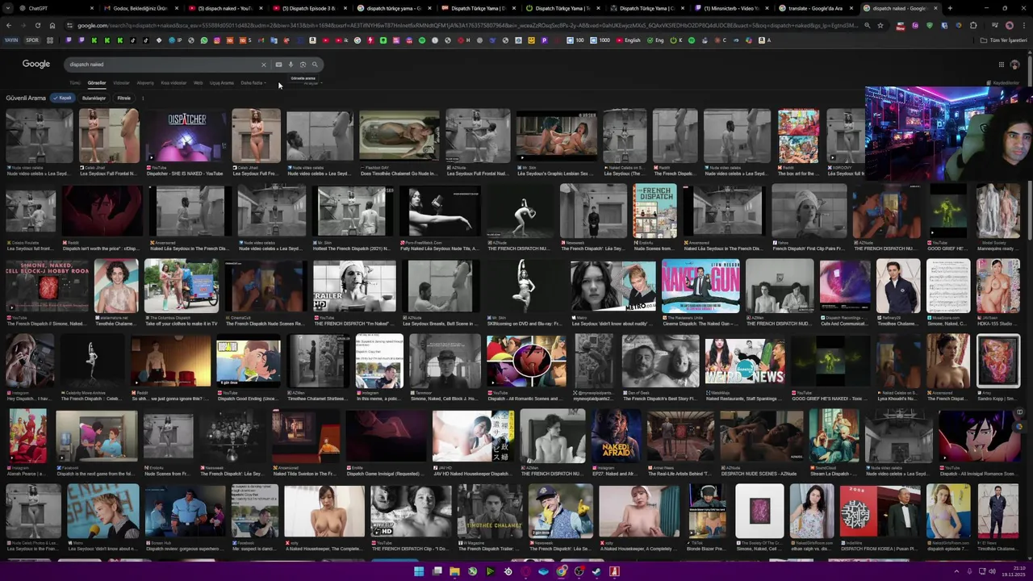Open the 1000 bookmark link
1033x581 pixels.
(600, 40)
